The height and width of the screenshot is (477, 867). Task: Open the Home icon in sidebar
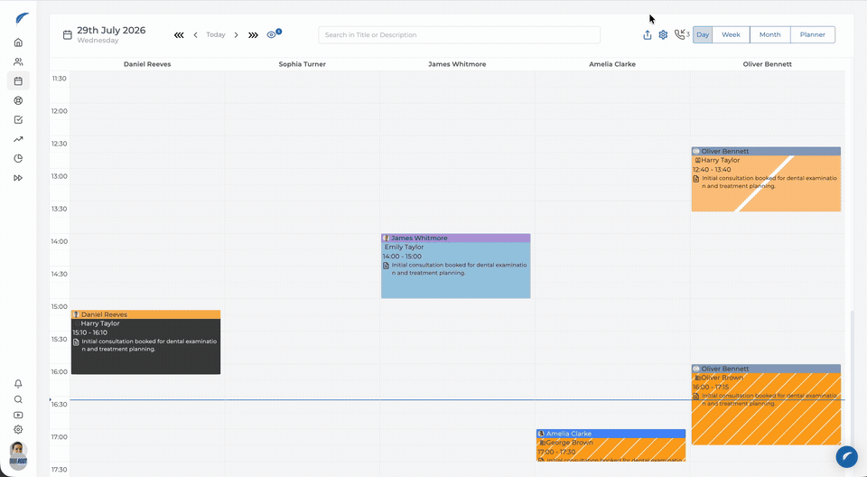[18, 42]
